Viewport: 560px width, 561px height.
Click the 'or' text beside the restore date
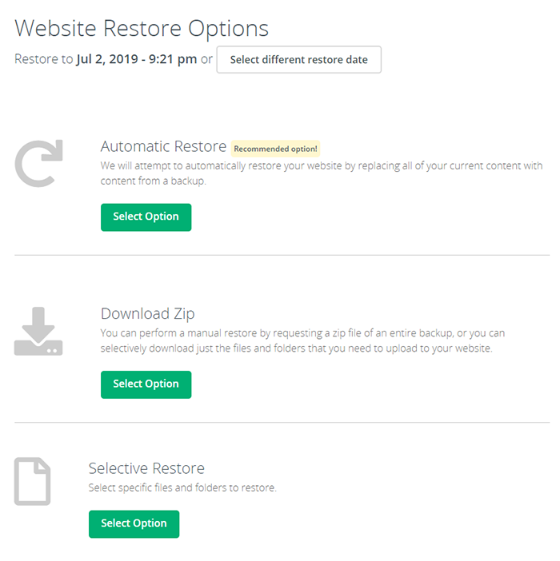click(x=206, y=60)
